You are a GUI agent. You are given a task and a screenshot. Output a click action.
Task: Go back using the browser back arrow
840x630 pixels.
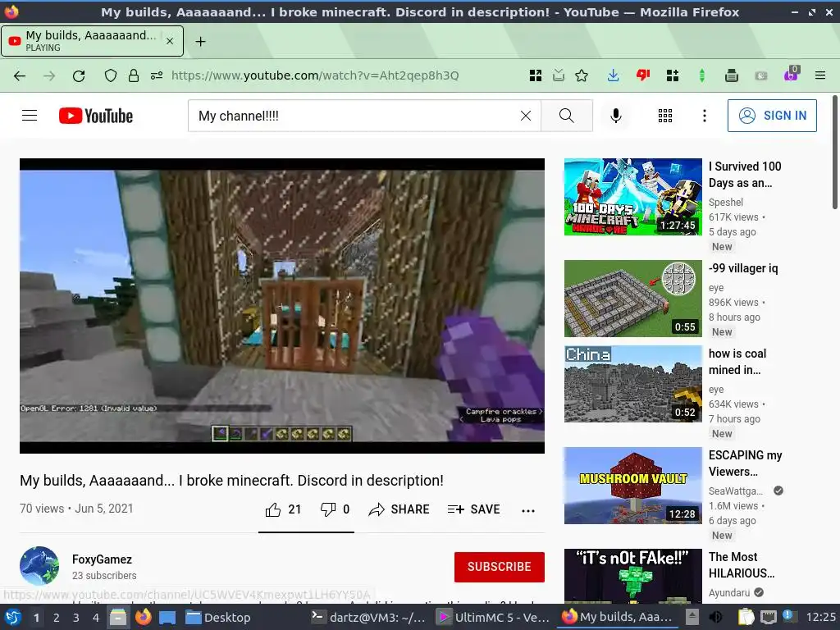pos(20,75)
